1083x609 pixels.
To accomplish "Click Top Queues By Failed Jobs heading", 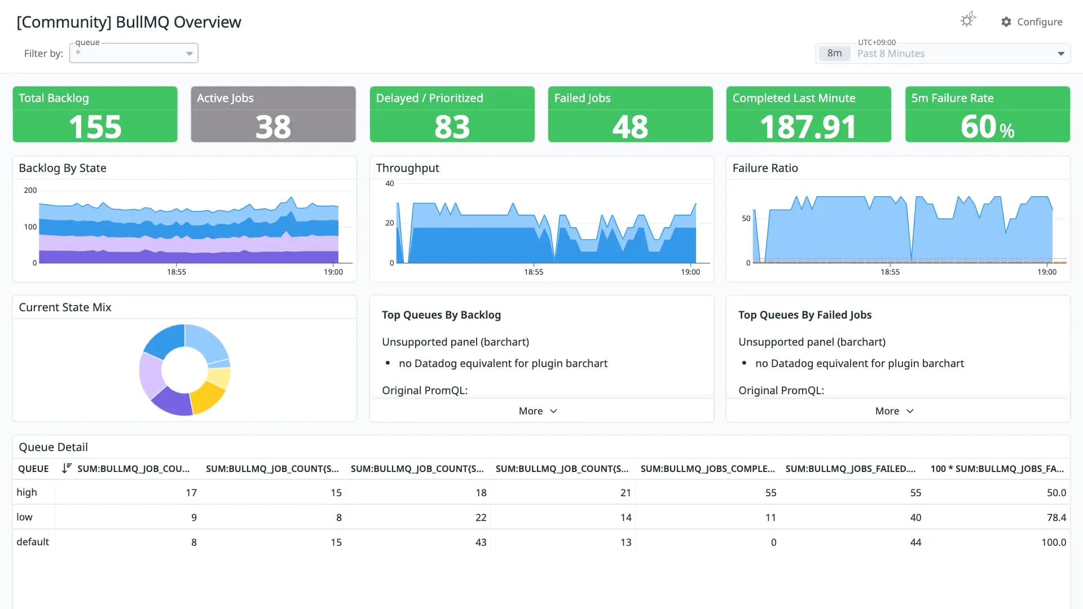I will pos(805,315).
